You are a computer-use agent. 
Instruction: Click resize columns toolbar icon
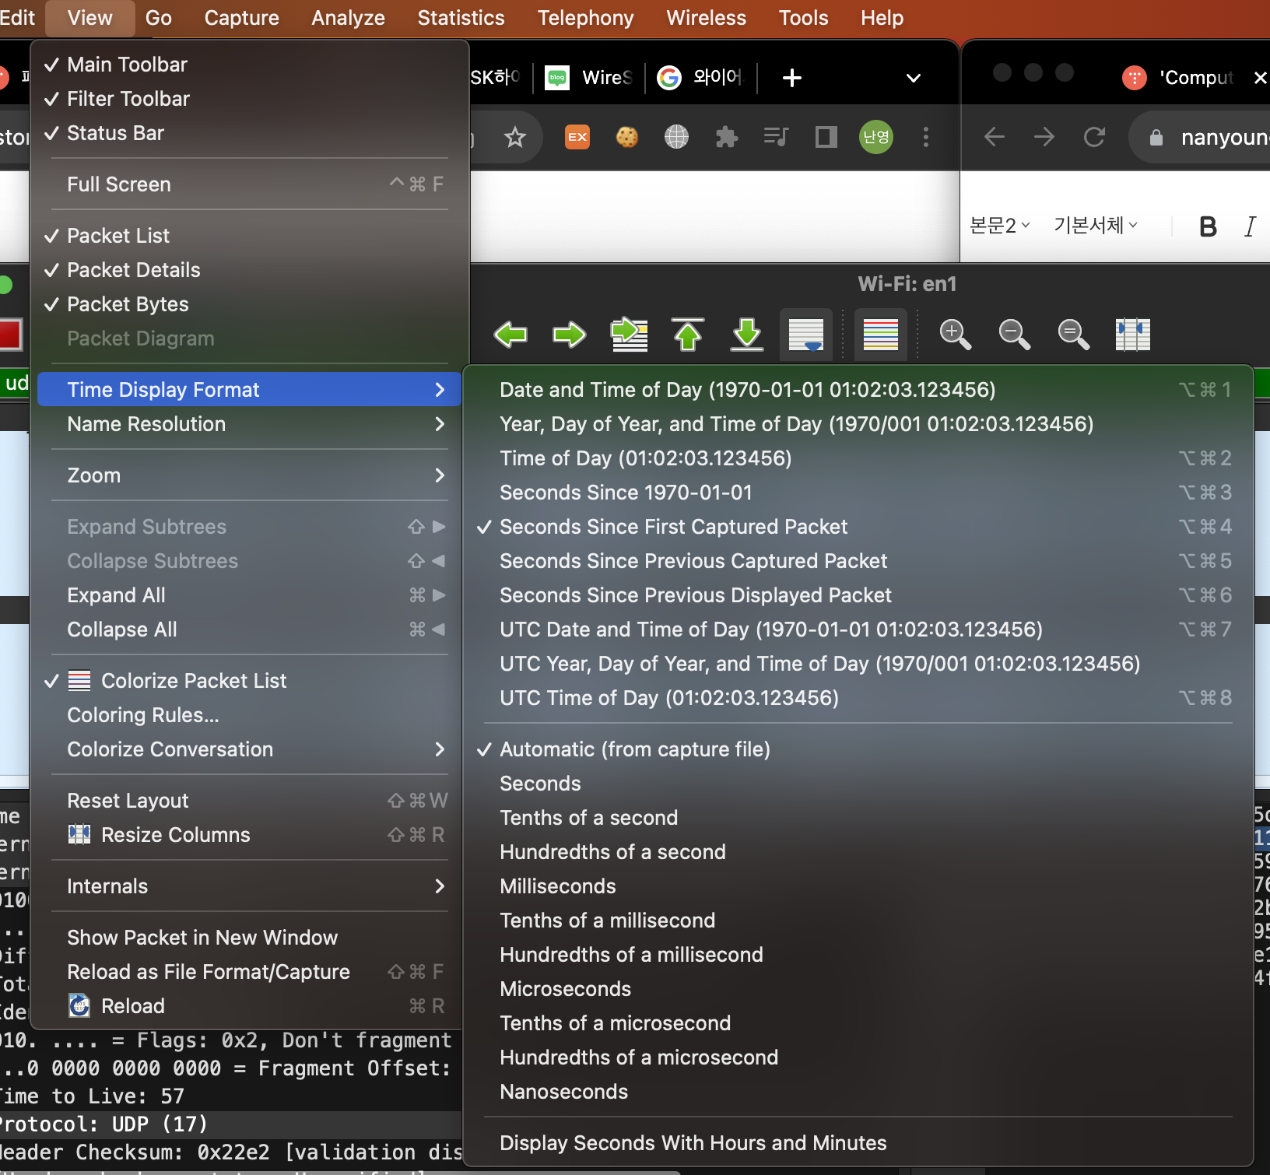(1133, 335)
